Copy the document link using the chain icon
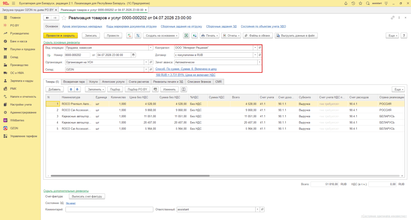This screenshot has width=411, height=220. (x=393, y=18)
